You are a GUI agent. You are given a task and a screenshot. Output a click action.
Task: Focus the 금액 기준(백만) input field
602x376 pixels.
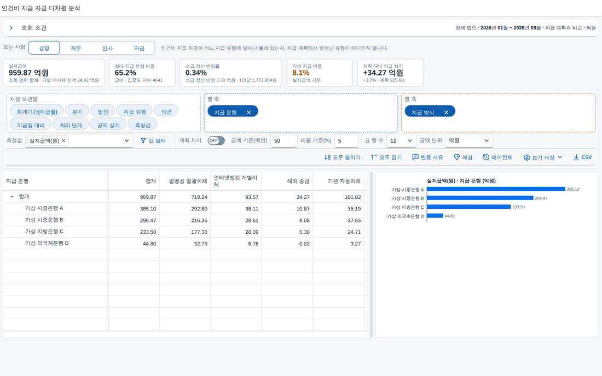[x=284, y=140]
